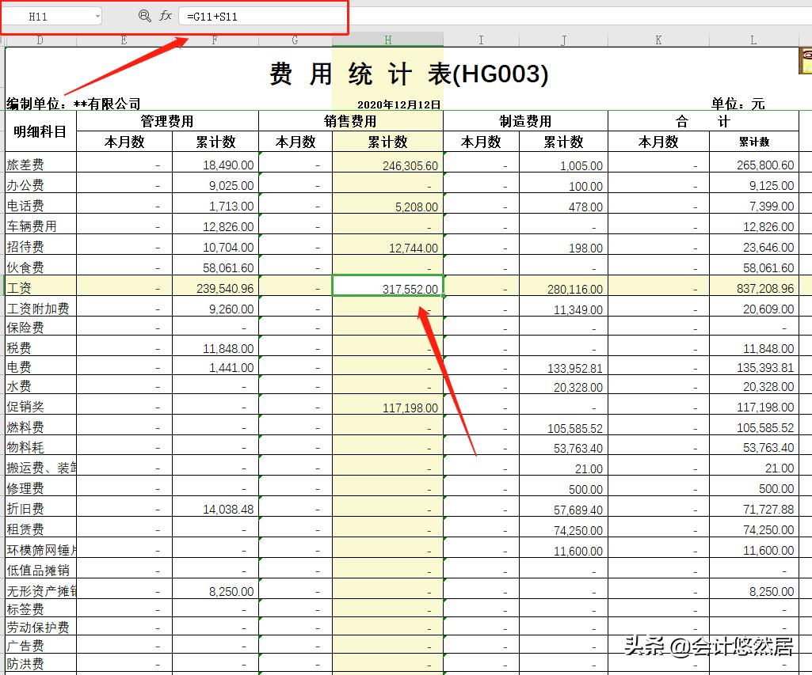Click the Name Box showing H11
The height and width of the screenshot is (675, 812).
[44, 15]
